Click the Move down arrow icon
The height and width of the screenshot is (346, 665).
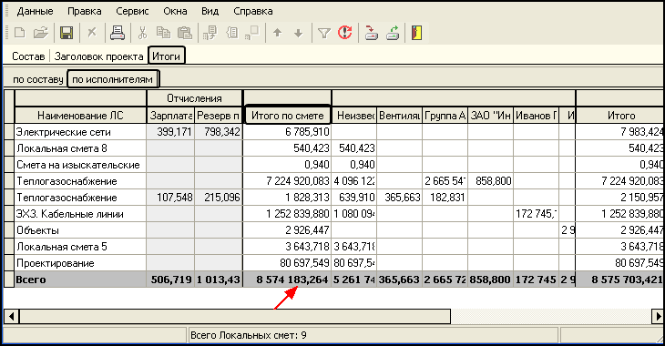point(299,33)
